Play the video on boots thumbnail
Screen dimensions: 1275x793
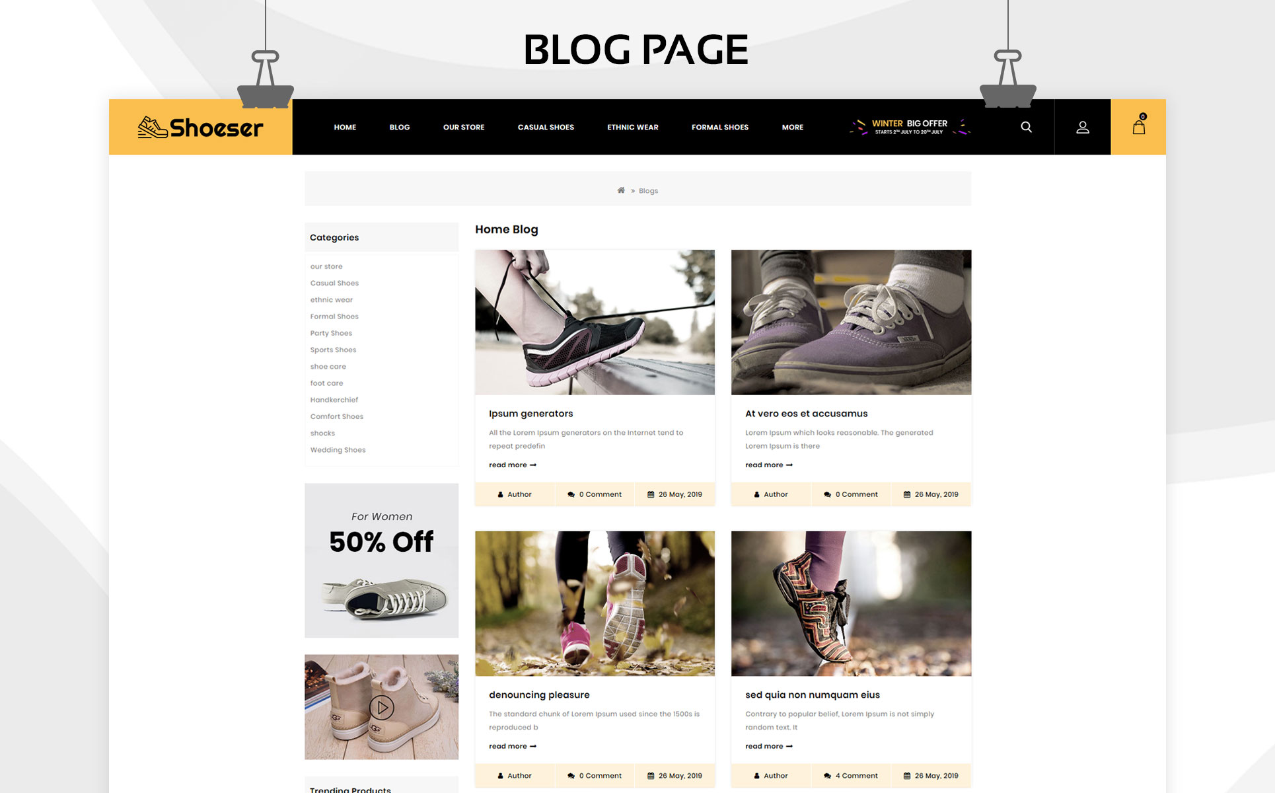(381, 707)
